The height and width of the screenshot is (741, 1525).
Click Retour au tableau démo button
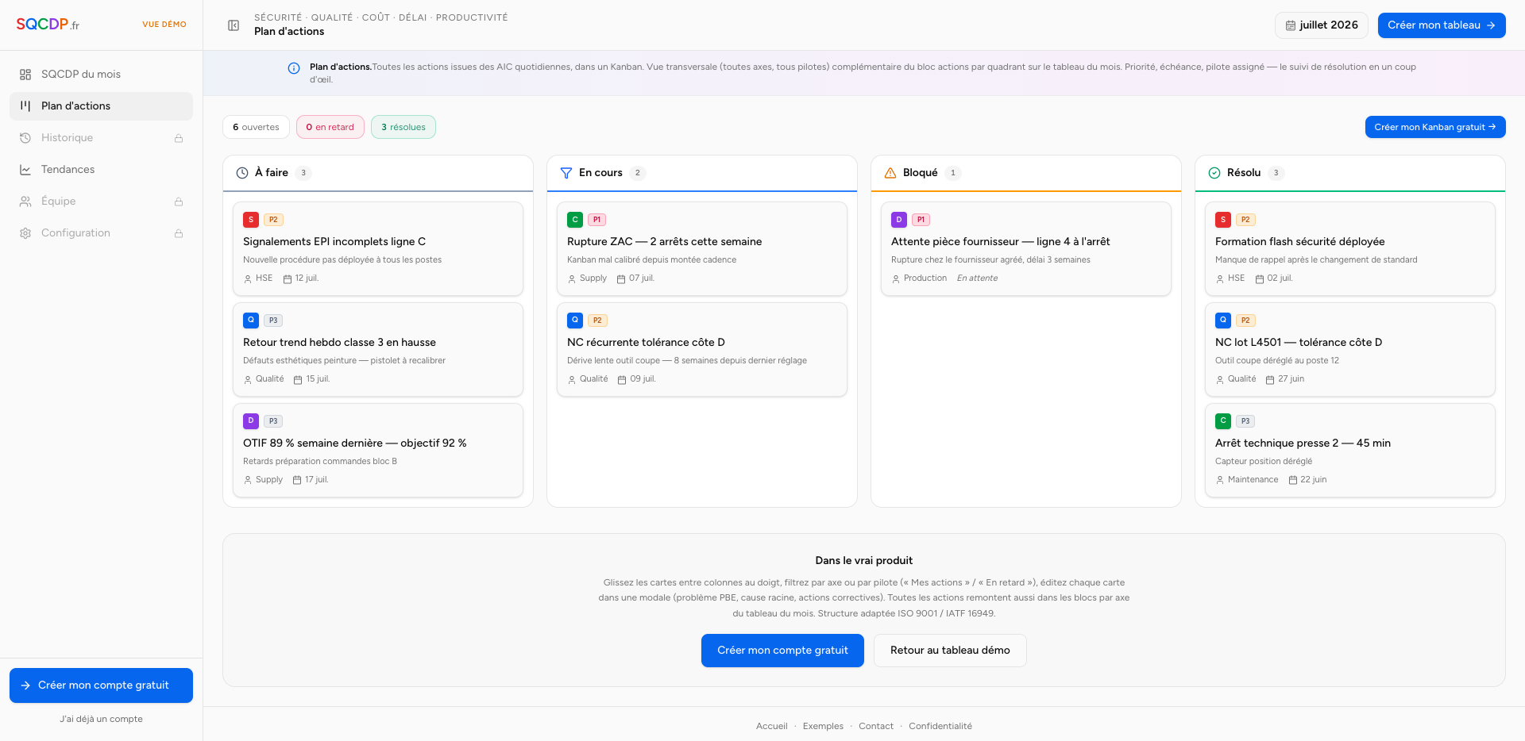pos(950,651)
